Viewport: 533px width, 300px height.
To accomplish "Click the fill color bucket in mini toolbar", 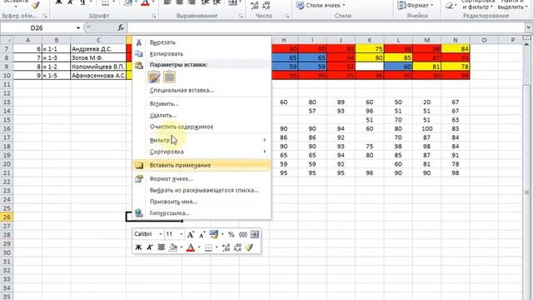I will point(173,247).
